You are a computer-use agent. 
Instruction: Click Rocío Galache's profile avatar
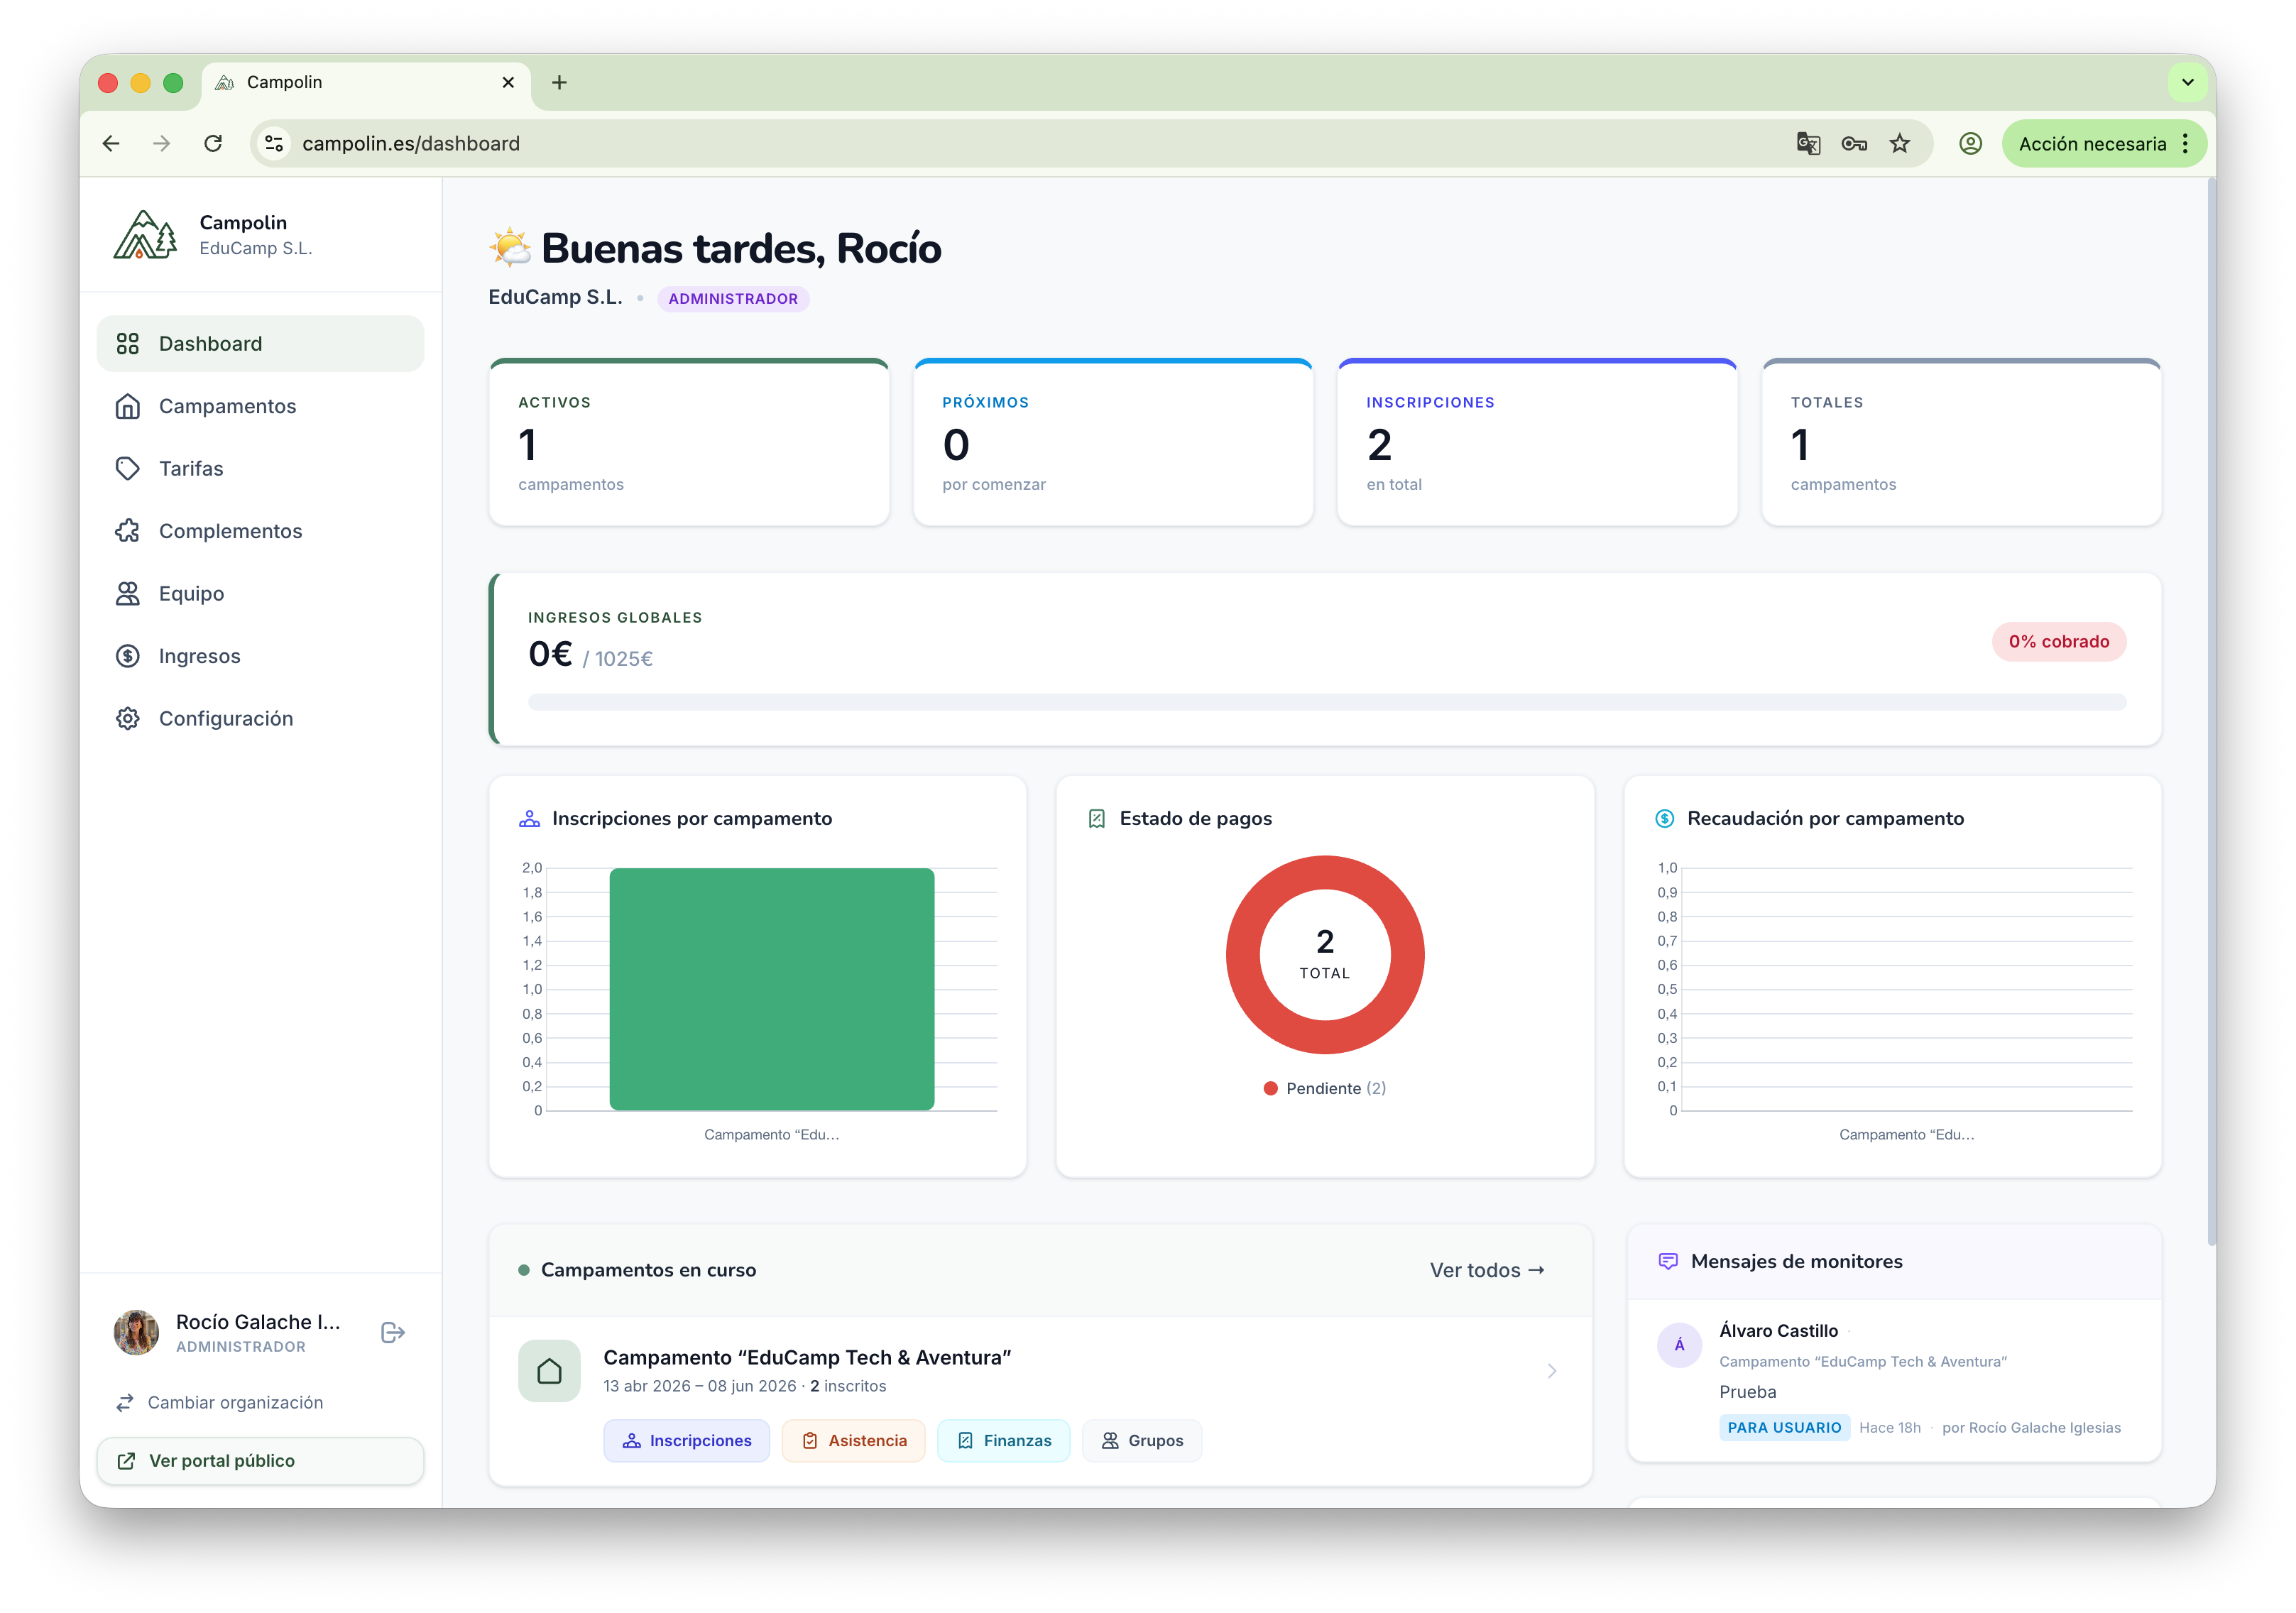(137, 1333)
